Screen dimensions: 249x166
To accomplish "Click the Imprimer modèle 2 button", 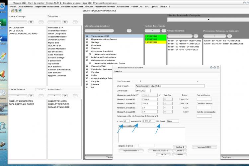I will coord(160,150).
